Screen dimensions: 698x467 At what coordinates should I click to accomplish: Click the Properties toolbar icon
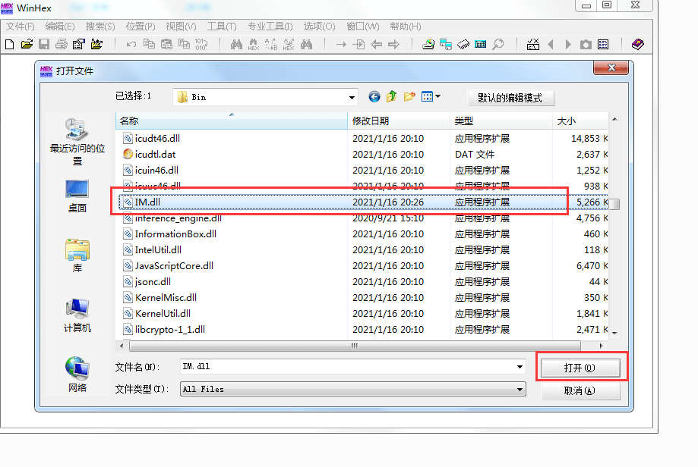pos(79,45)
